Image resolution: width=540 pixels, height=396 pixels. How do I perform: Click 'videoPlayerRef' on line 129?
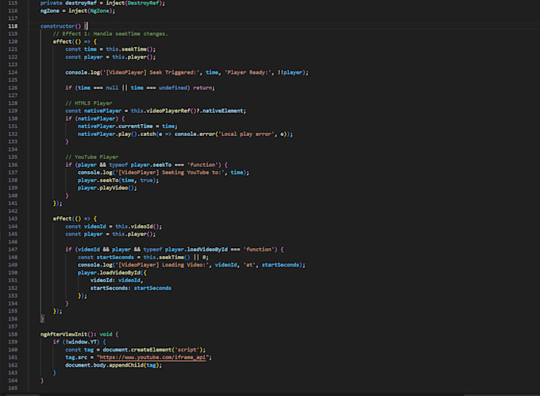click(x=168, y=111)
